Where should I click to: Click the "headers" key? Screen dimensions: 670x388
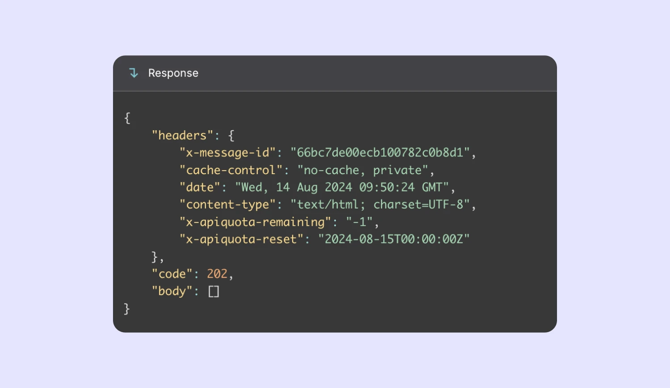[182, 135]
